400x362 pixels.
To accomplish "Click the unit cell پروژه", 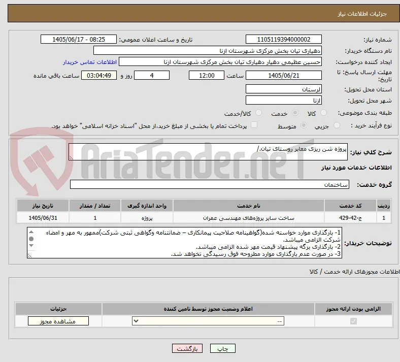I will point(147,218).
